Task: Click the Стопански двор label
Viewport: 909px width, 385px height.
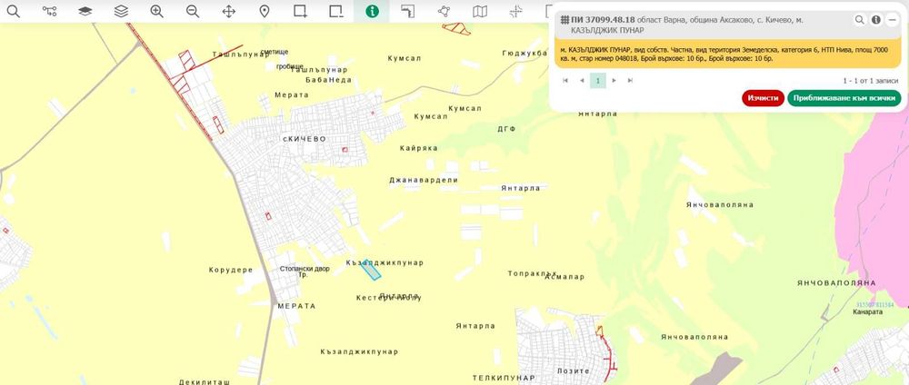Action: (305, 269)
